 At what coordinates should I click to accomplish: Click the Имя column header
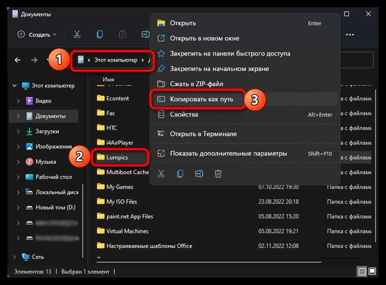tap(108, 79)
